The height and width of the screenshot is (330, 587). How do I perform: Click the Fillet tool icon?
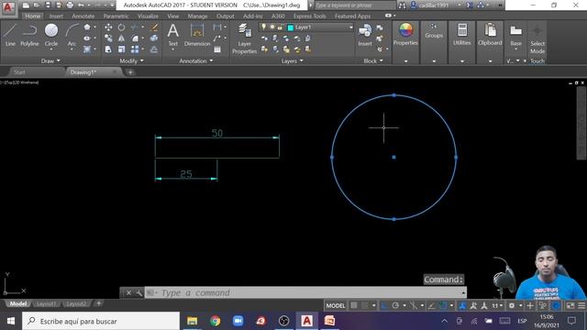pyautogui.click(x=135, y=38)
